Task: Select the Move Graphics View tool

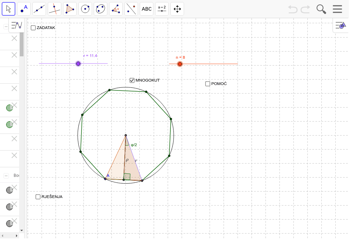Action: coord(177,9)
